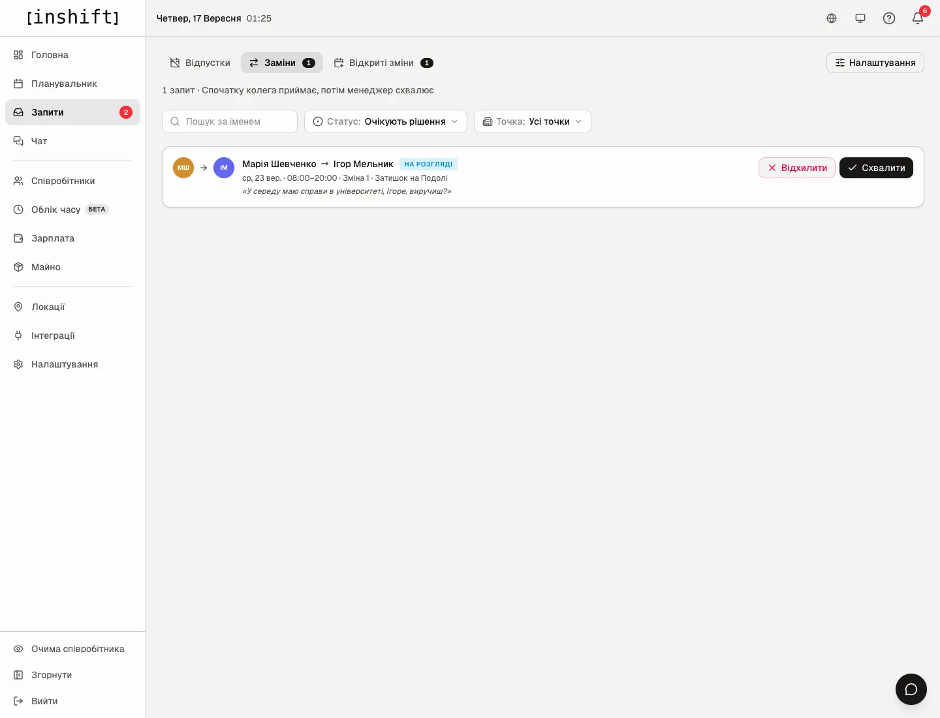Select the Заміни tab
This screenshot has height=718, width=940.
point(282,63)
